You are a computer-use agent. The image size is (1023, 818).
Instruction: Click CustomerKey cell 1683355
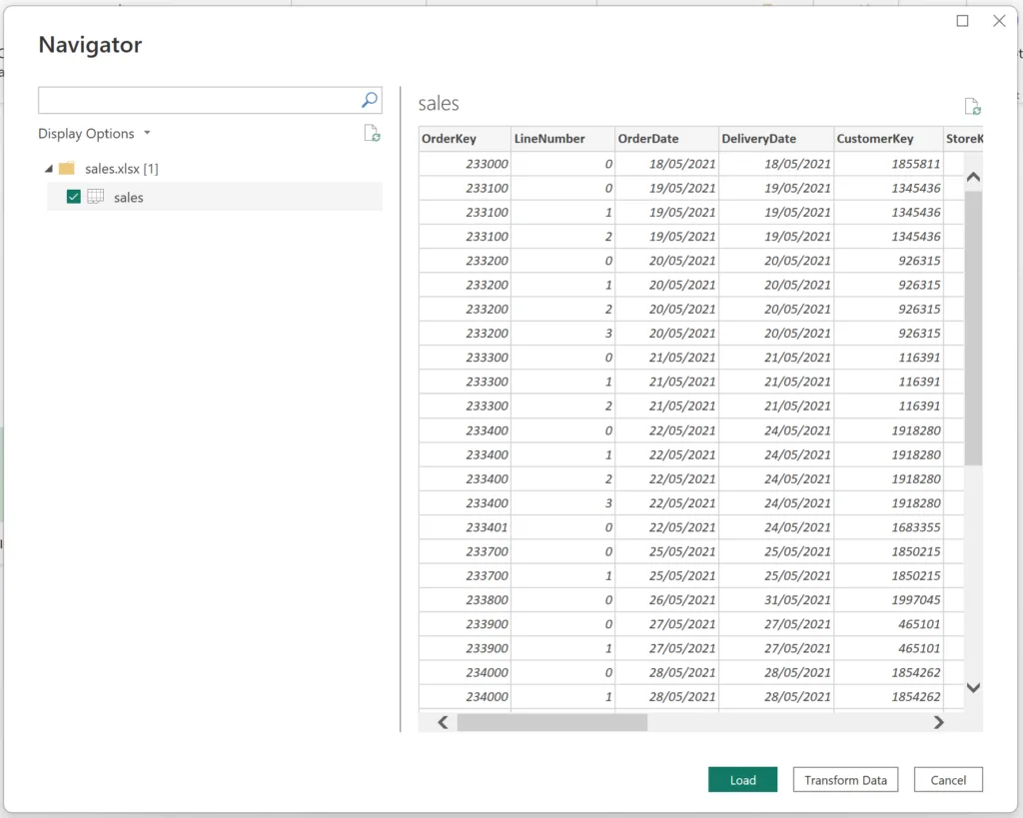(888, 527)
